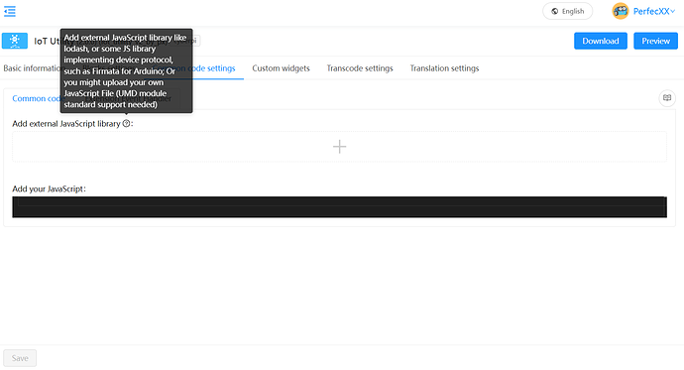684x370 pixels.
Task: Open the Custom widgets tab
Action: 281,68
